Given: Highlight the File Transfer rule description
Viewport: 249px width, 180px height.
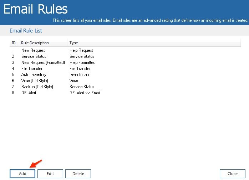Looking at the screenshot, I should pyautogui.click(x=32, y=69).
